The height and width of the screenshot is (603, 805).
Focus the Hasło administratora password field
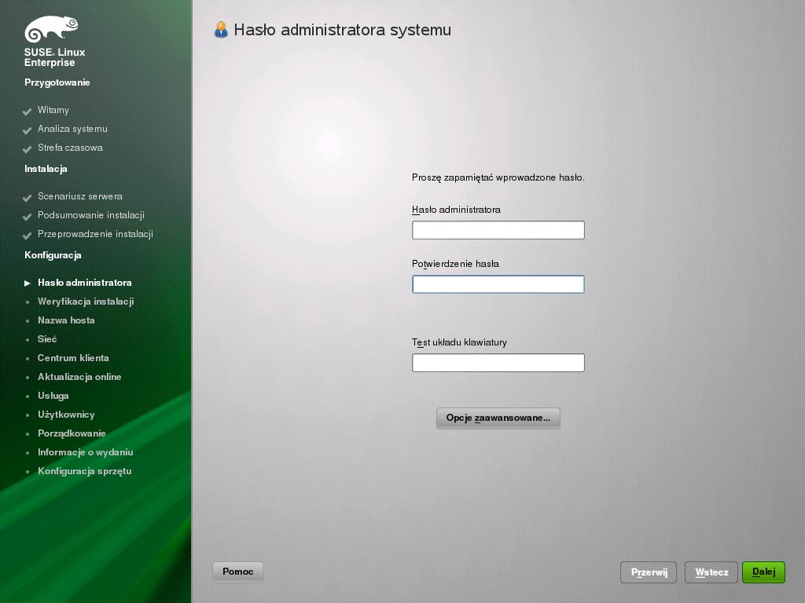pyautogui.click(x=498, y=230)
